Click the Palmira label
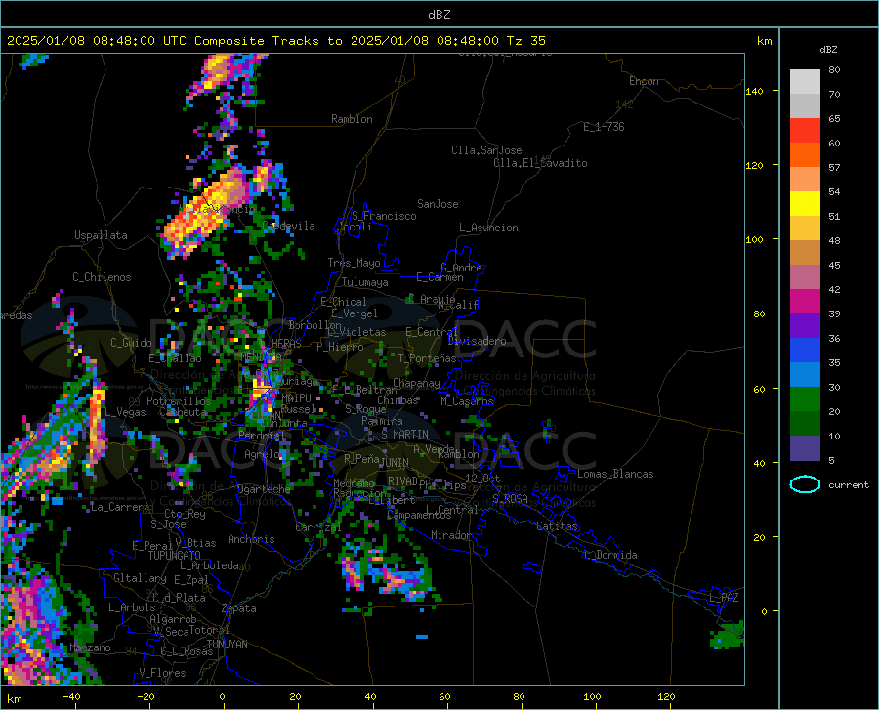Screen dimensions: 879x710 382,421
